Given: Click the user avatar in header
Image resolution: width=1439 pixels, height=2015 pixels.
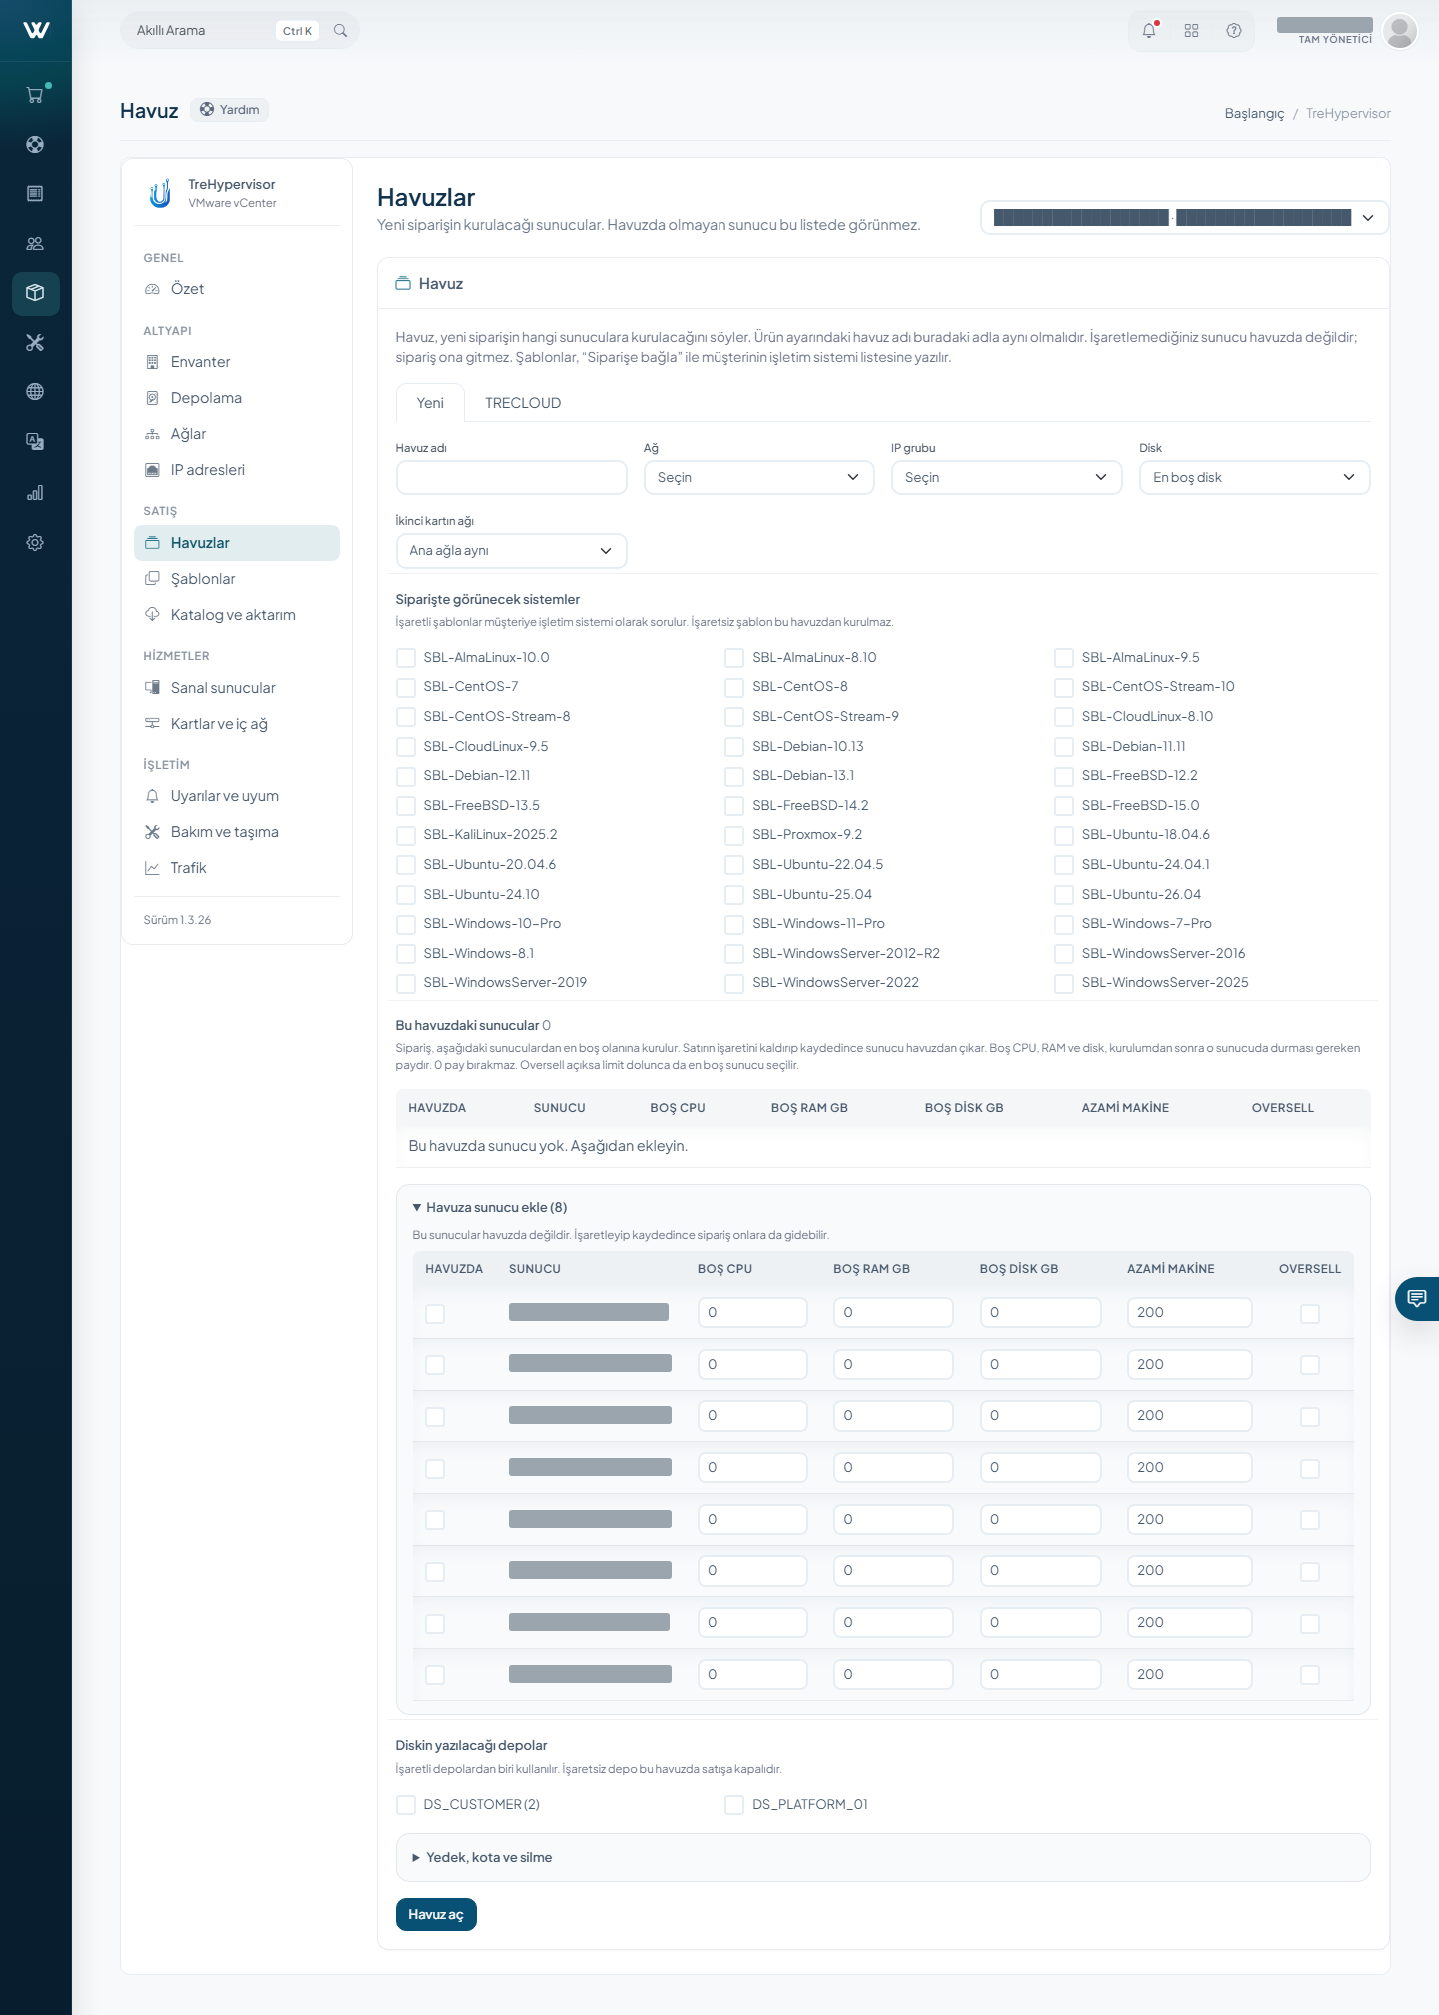Looking at the screenshot, I should (1400, 30).
